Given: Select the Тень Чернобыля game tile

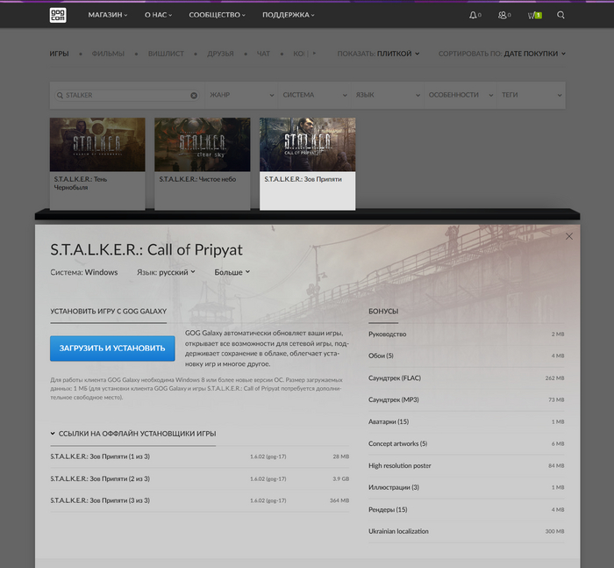Looking at the screenshot, I should [x=97, y=163].
